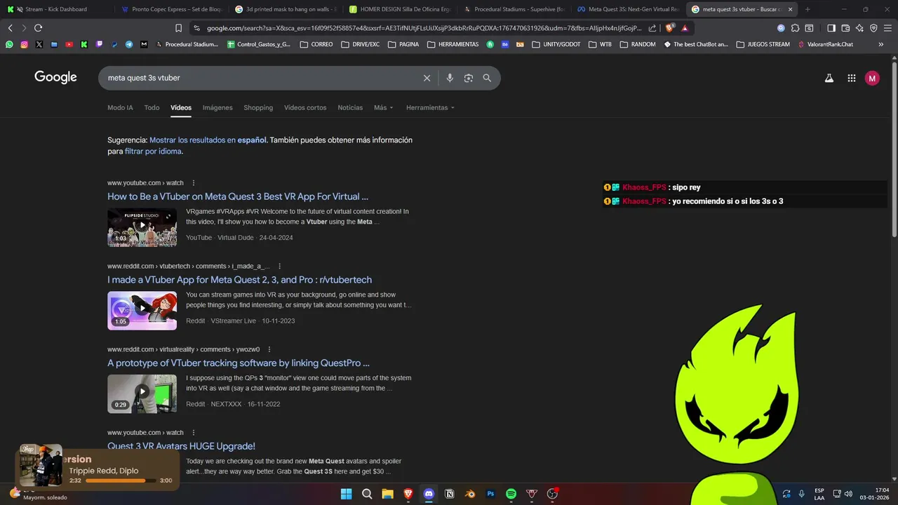Open the 'A prototype of VTuber tracking' result

click(239, 363)
